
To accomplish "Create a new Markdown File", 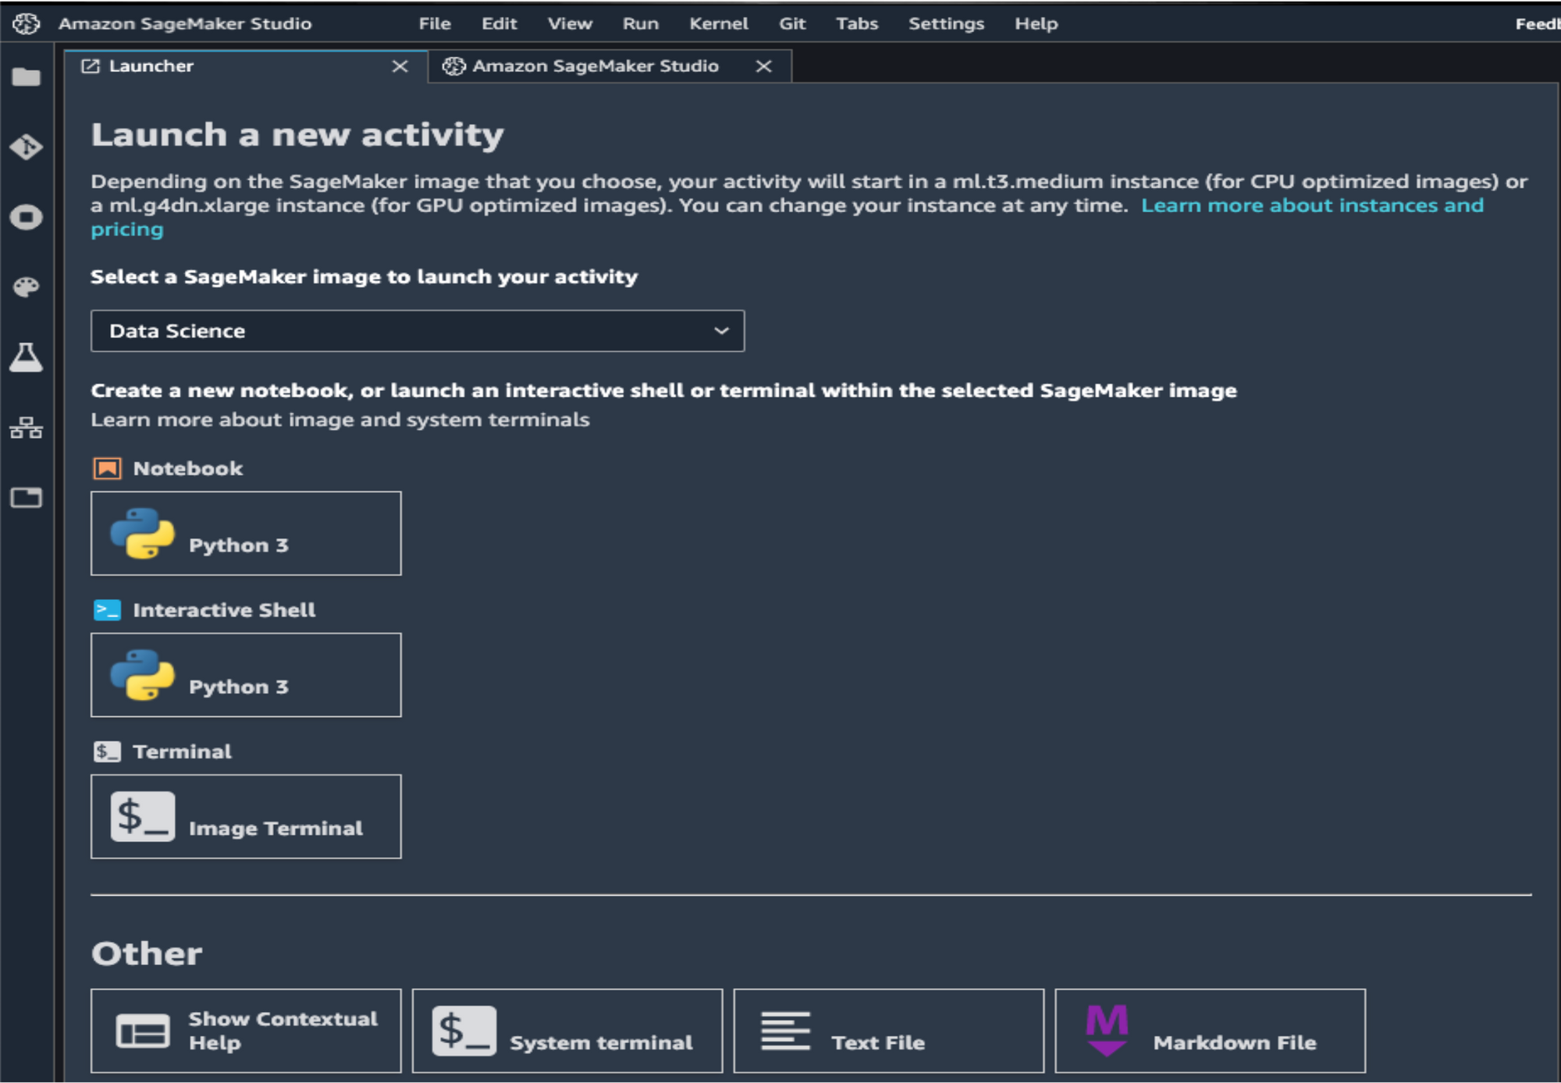I will [x=1209, y=1031].
